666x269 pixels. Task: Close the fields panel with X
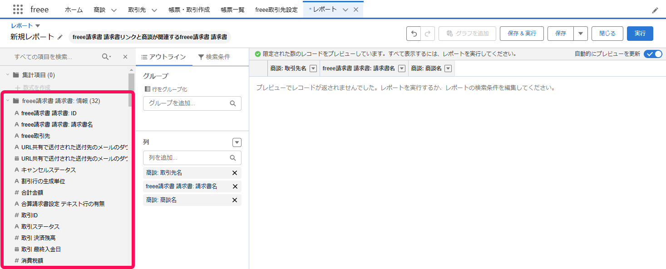pyautogui.click(x=125, y=57)
